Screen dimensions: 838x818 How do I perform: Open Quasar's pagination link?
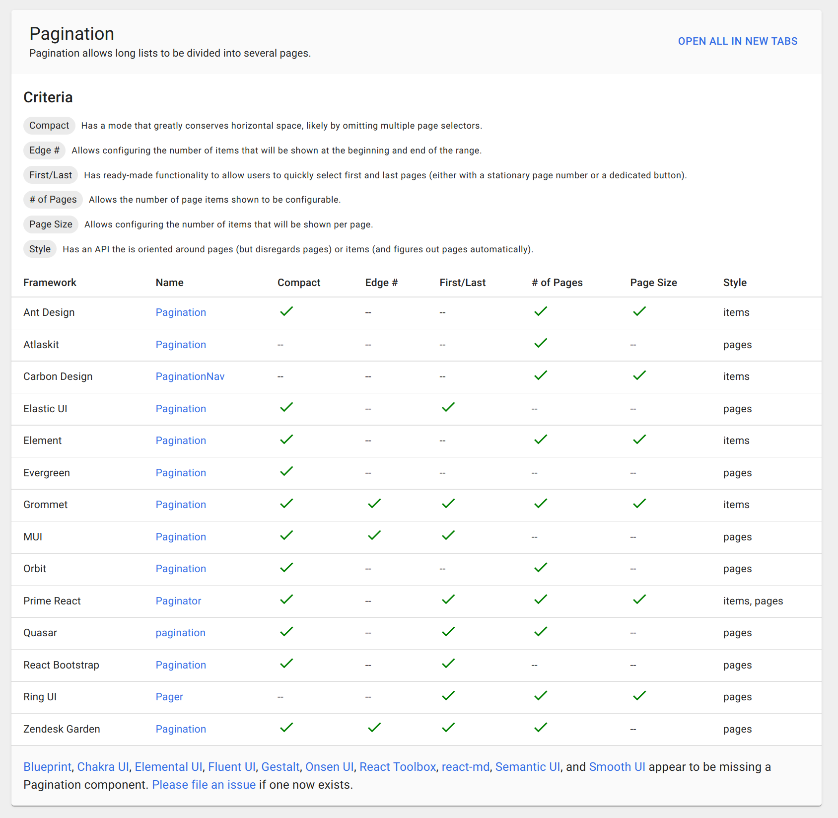tap(180, 633)
